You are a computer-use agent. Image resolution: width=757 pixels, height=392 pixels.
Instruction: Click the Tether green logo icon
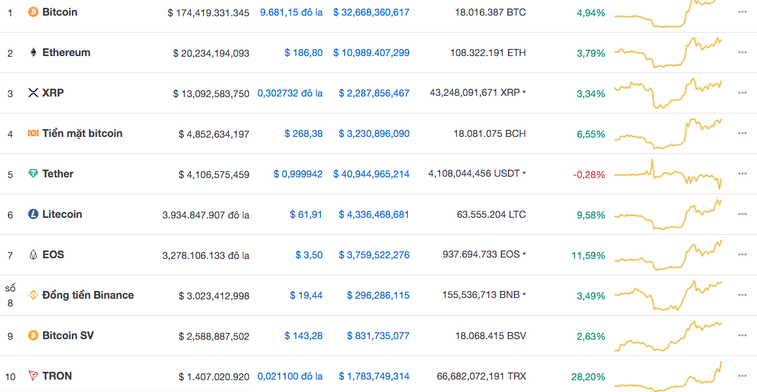click(33, 173)
